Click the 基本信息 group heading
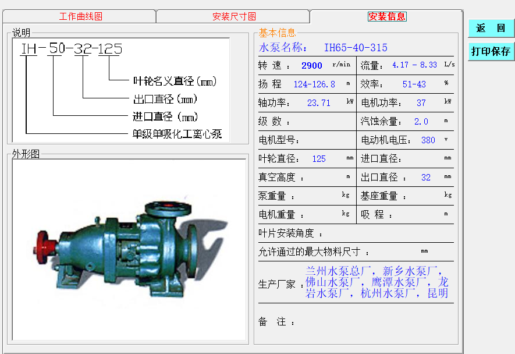515x354 pixels. tap(277, 33)
